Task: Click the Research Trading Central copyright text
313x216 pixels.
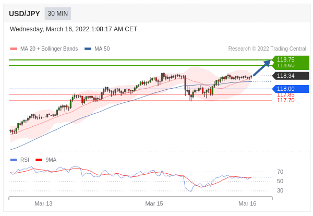Action: pos(267,49)
